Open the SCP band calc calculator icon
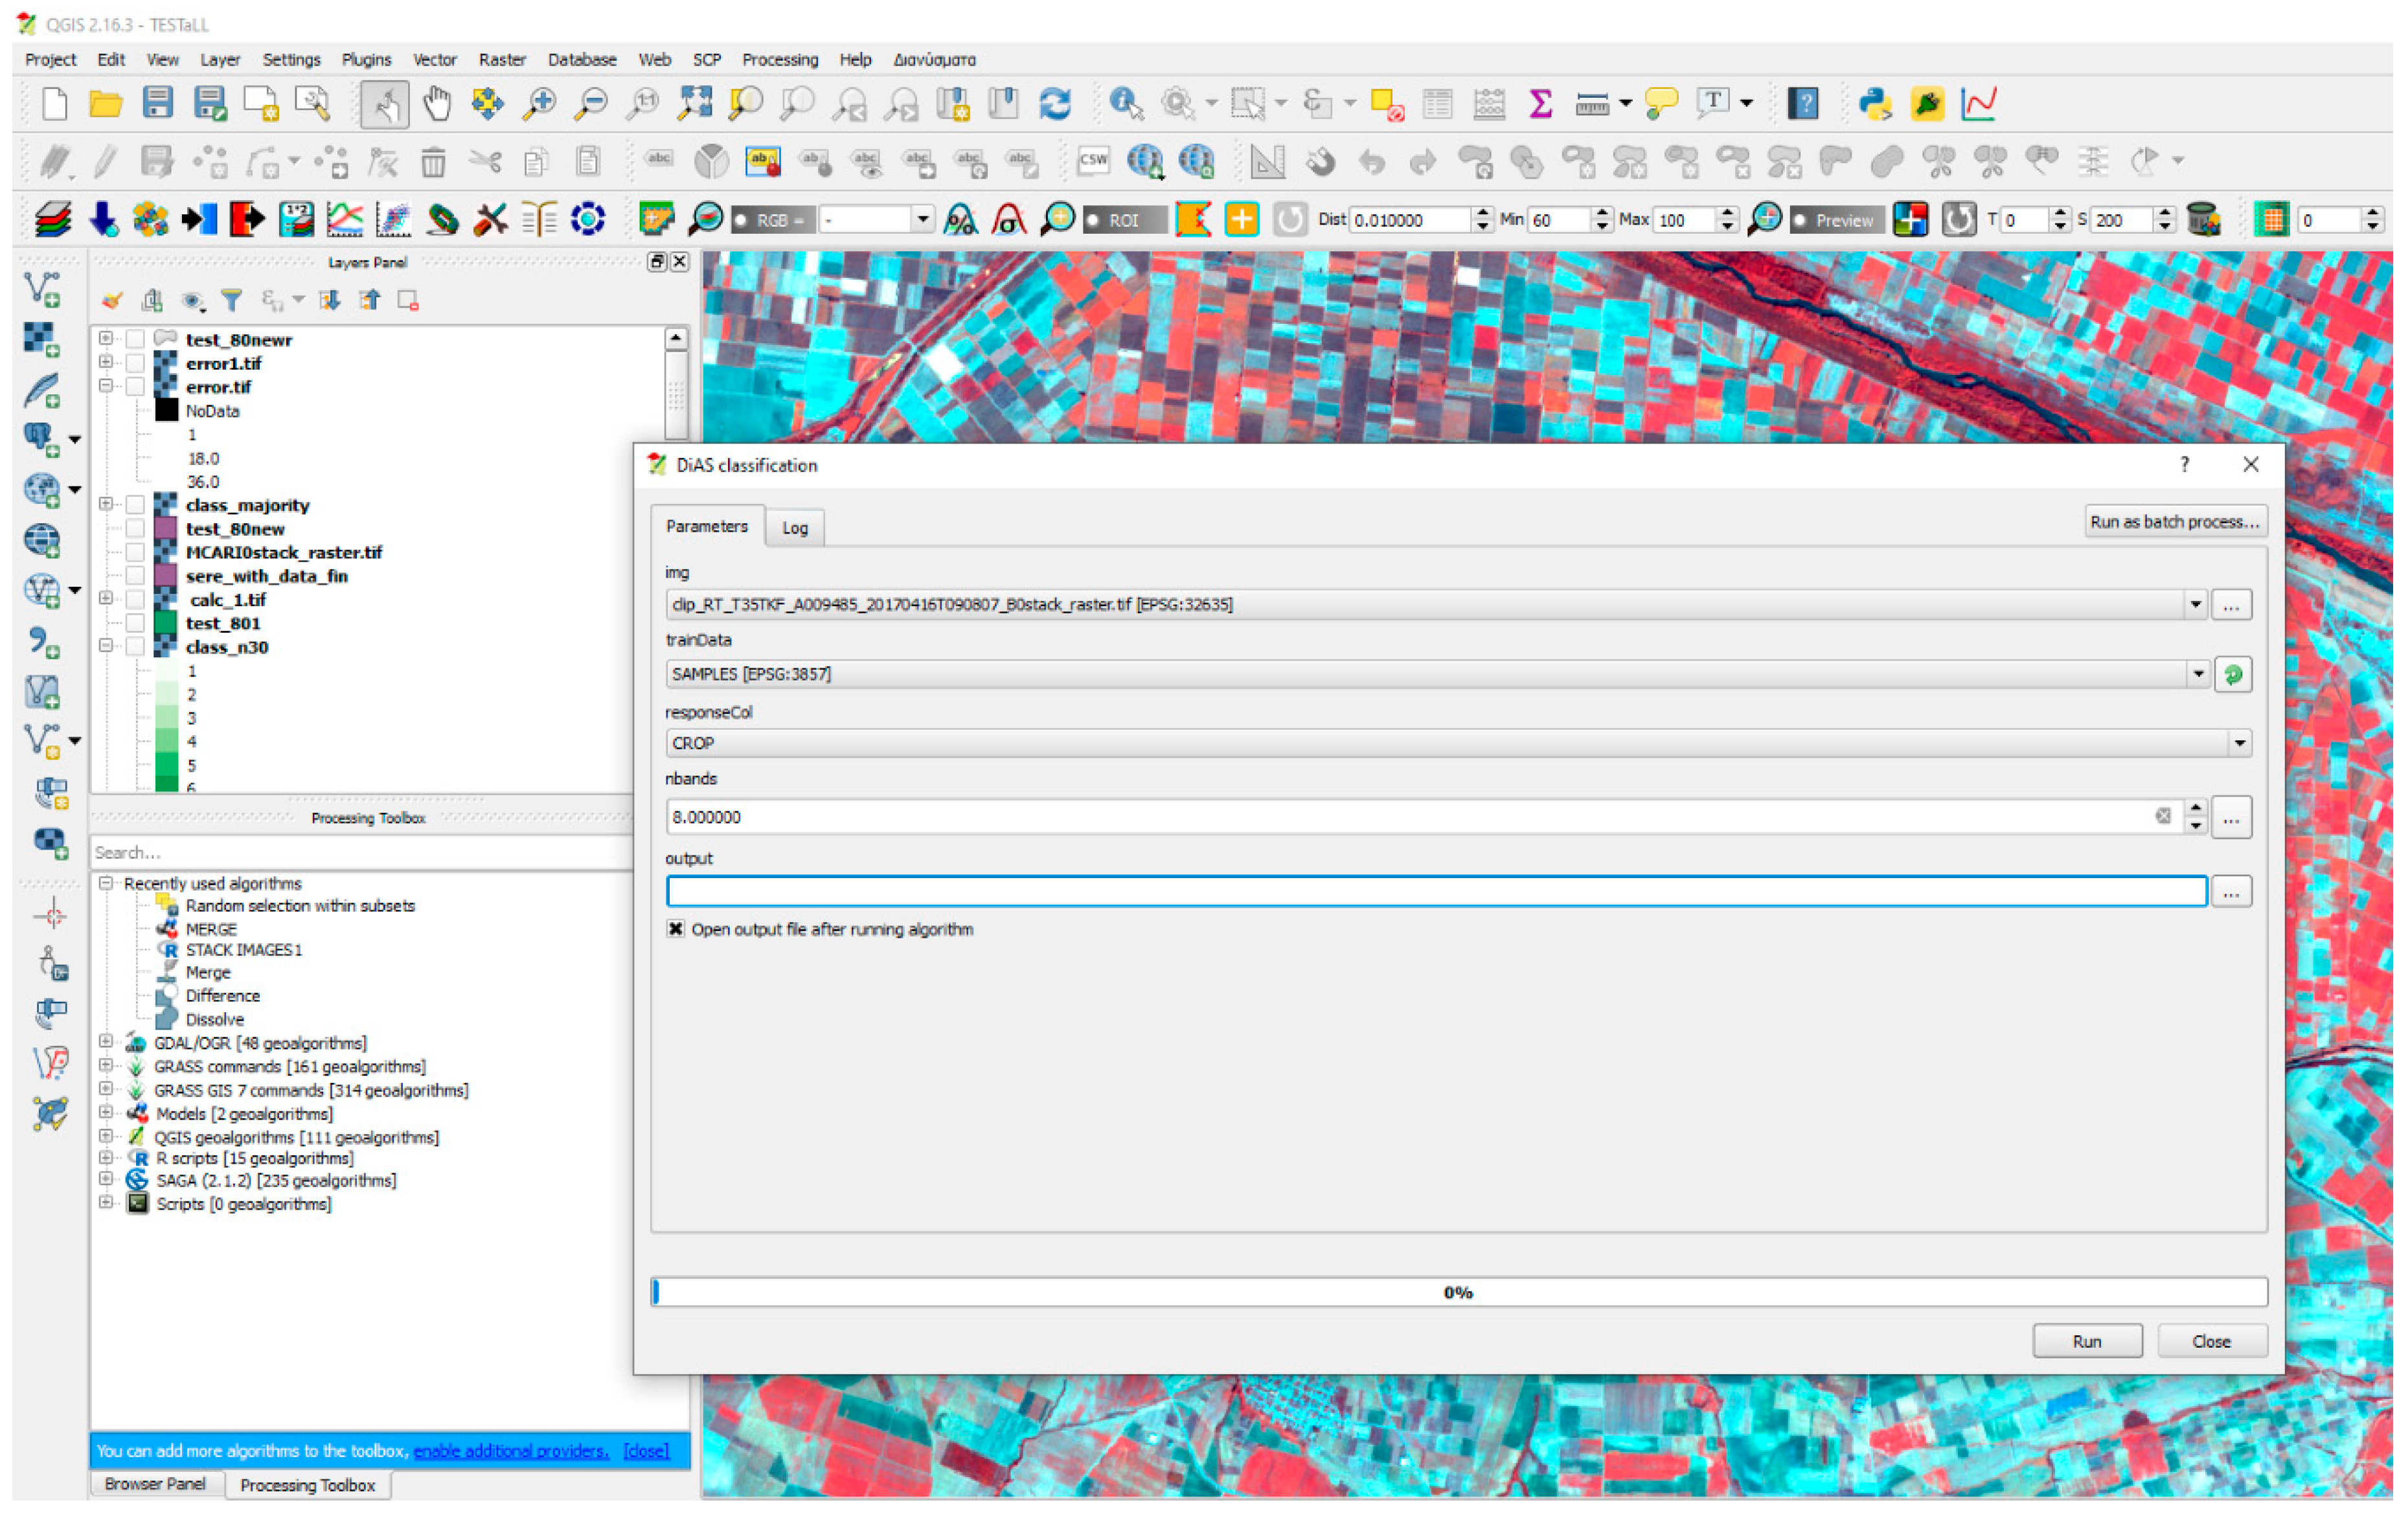This screenshot has height=1518, width=2408. (296, 219)
